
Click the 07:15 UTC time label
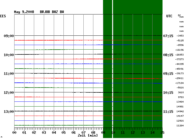pyautogui.click(x=168, y=36)
